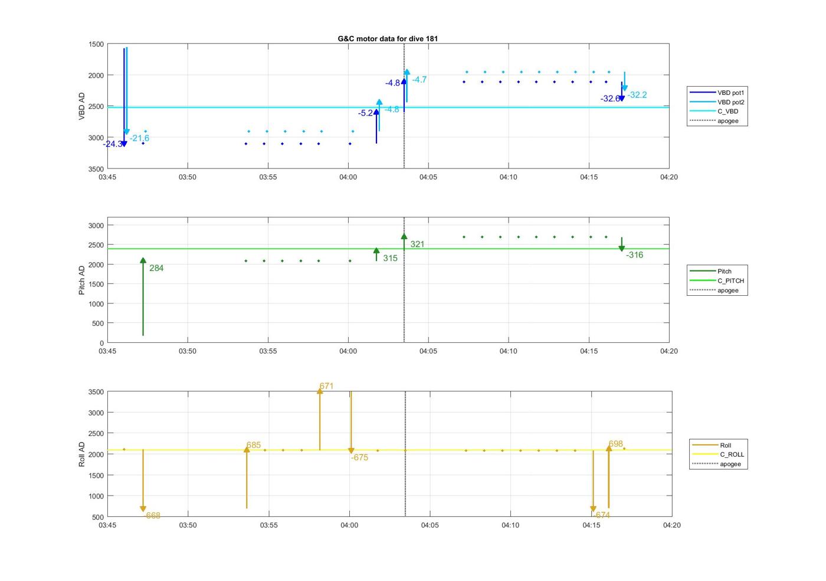Click the 1500 tick on VBD y-axis

point(96,44)
